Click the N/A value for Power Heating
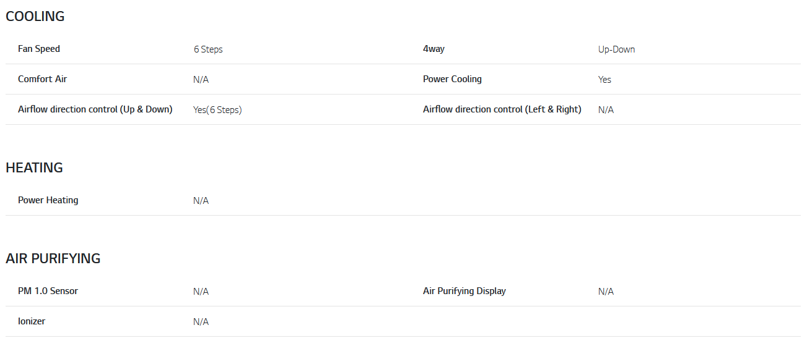 point(201,201)
